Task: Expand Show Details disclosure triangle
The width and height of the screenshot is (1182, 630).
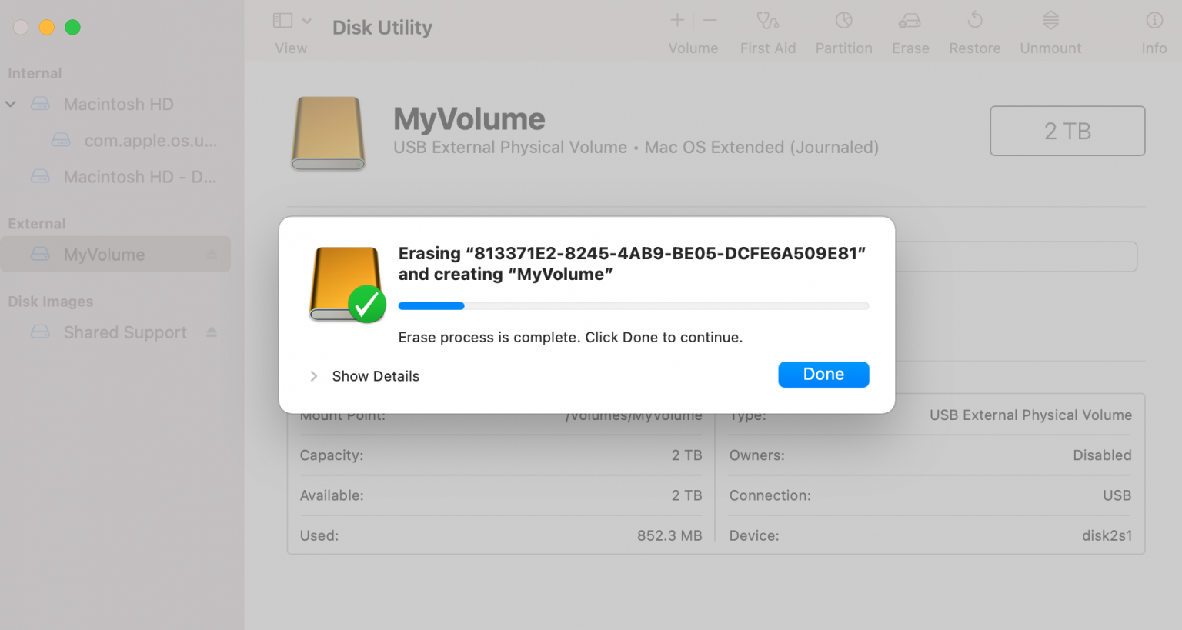Action: tap(313, 376)
